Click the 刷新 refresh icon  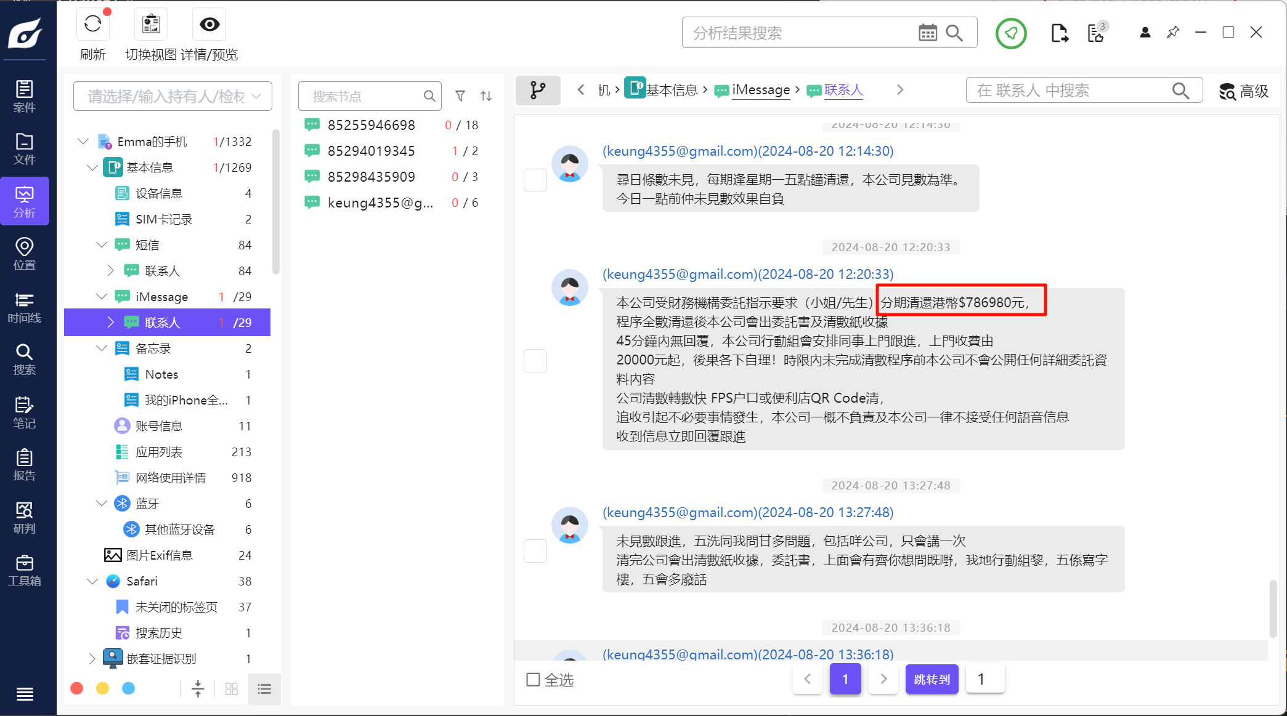click(92, 25)
